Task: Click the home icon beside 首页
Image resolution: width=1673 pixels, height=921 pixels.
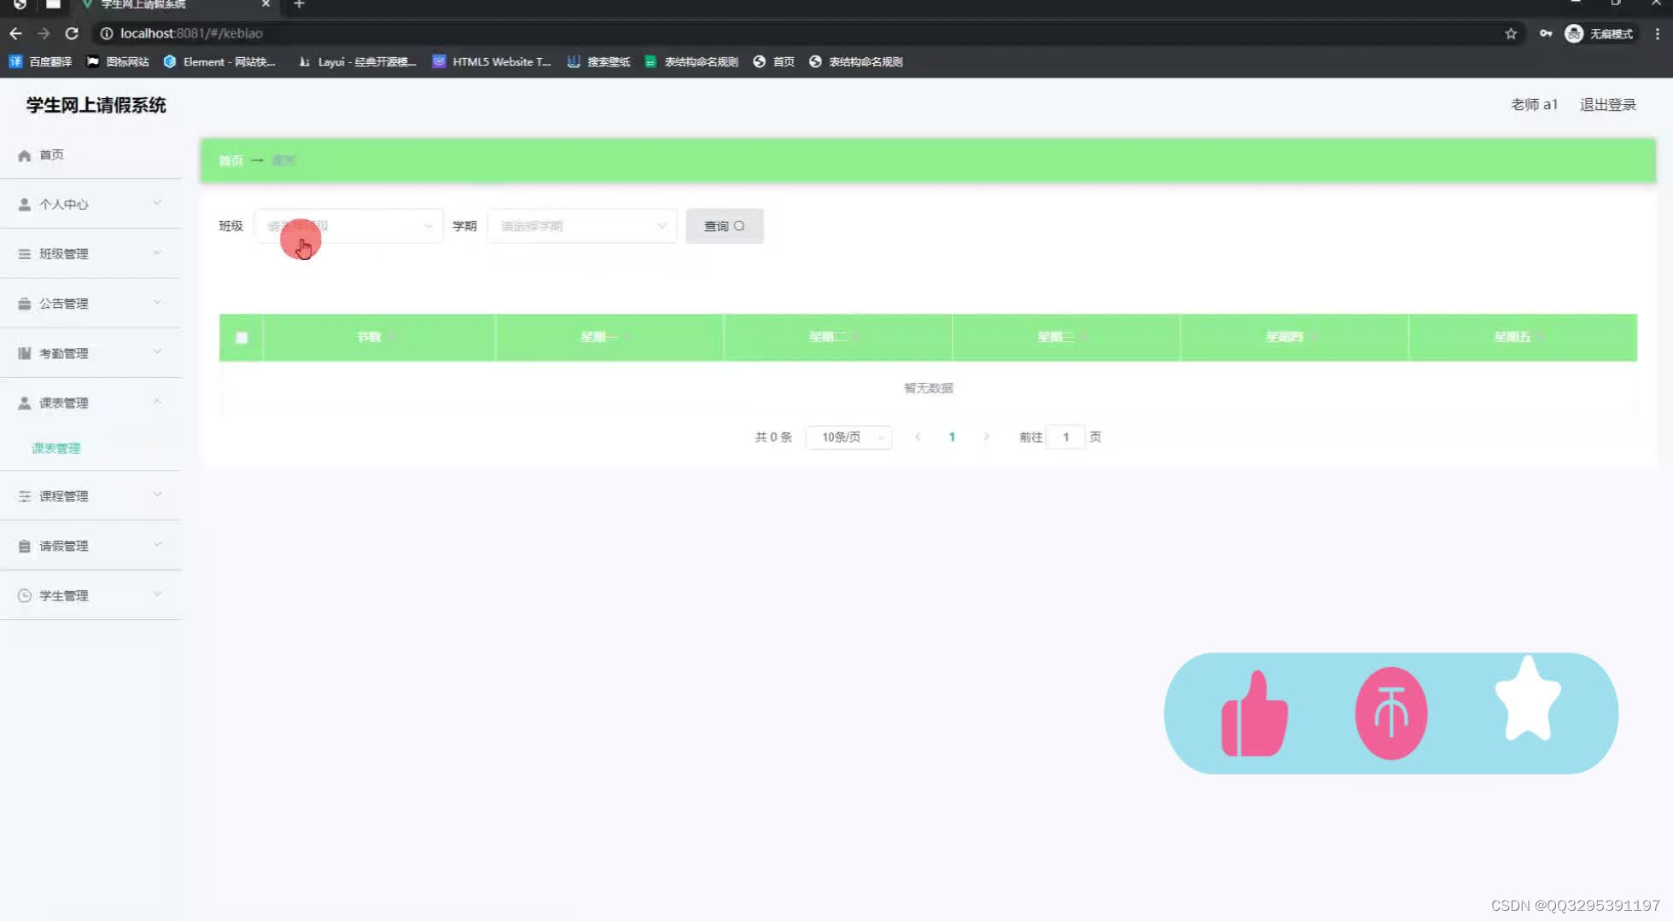Action: tap(24, 155)
